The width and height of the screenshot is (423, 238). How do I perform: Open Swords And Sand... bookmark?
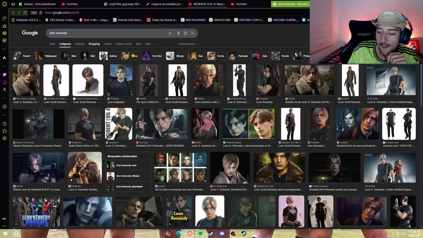click(x=128, y=20)
